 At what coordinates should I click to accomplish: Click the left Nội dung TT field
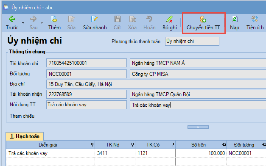pyautogui.click(x=87, y=105)
